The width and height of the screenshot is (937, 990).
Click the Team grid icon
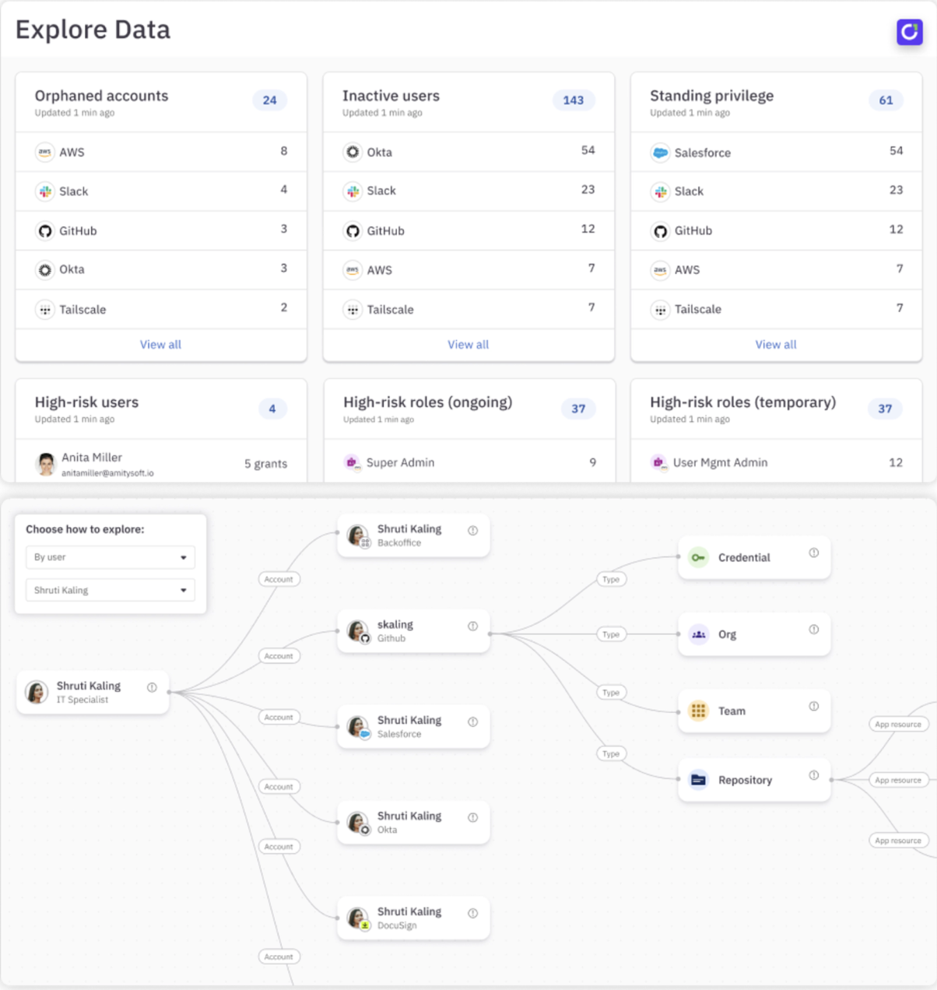[x=698, y=711]
